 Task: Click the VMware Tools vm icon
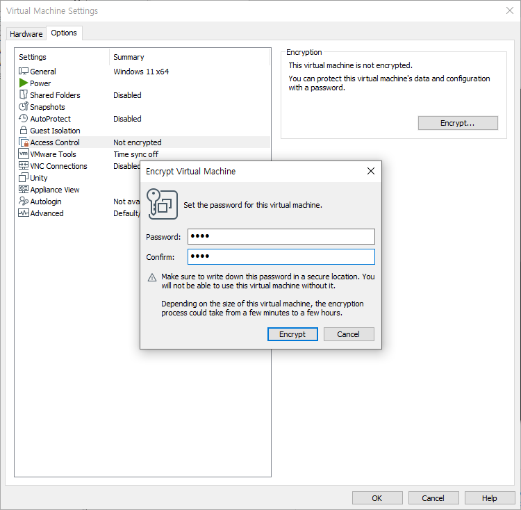tap(23, 154)
